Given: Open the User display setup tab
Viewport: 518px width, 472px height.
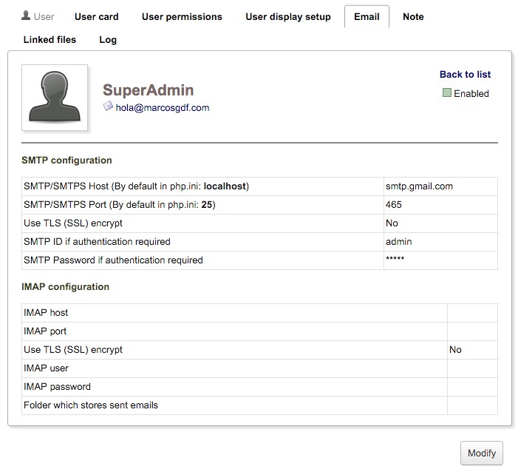Looking at the screenshot, I should 288,16.
